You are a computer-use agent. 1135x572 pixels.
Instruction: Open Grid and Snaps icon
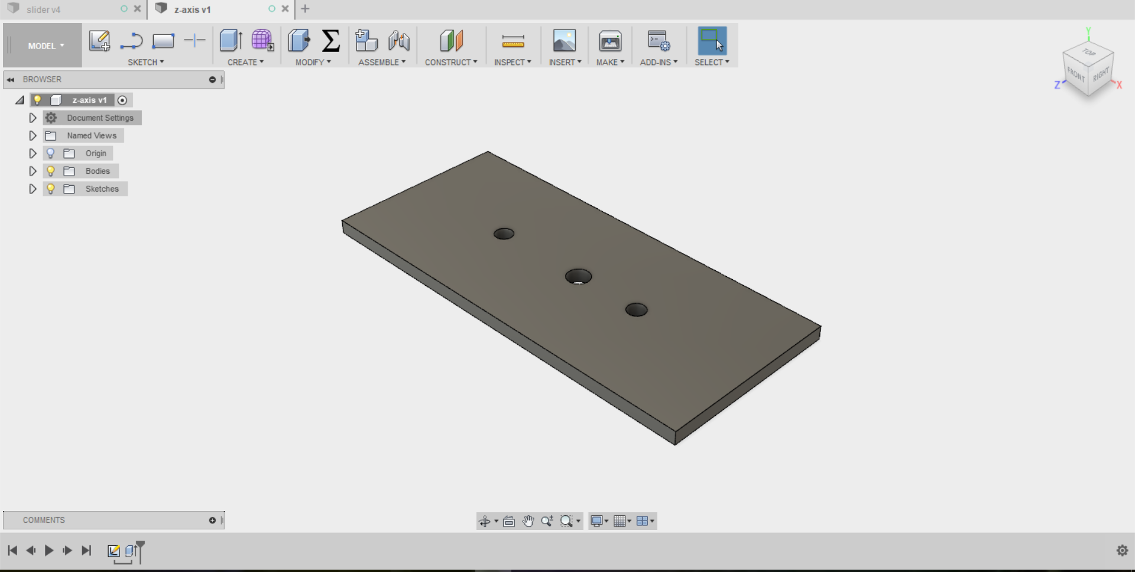point(620,521)
